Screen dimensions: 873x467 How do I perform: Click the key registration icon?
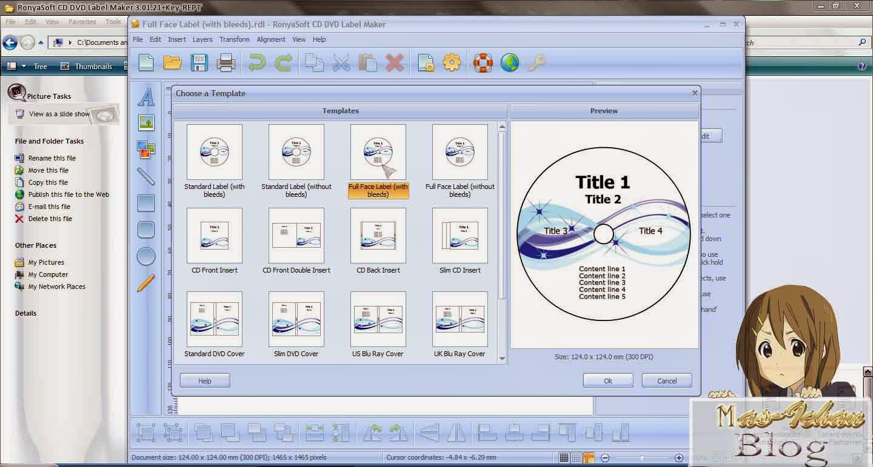[537, 62]
